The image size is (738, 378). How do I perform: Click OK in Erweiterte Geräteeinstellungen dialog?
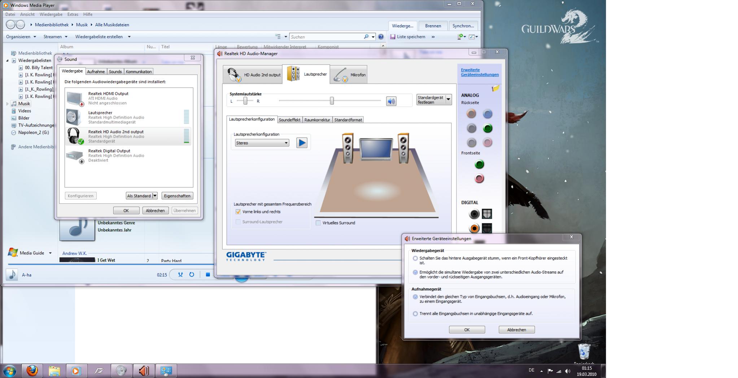(467, 330)
